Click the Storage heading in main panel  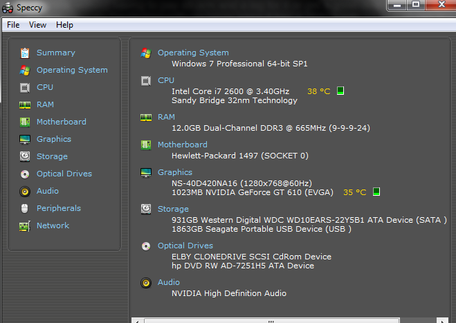click(173, 210)
